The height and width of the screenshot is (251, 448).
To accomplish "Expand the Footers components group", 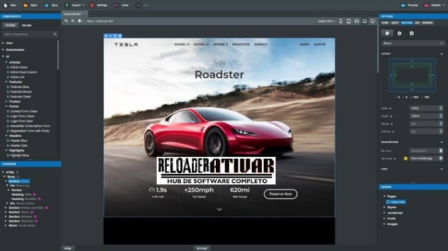I will pyautogui.click(x=6, y=102).
